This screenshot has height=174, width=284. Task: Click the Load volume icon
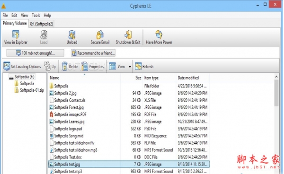pos(44,35)
